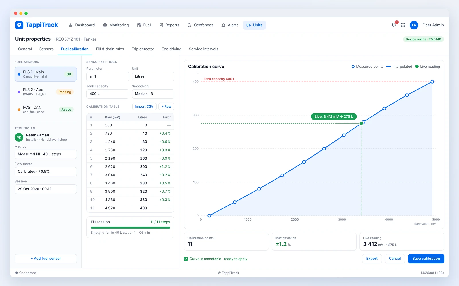Click the Geofences hexagon icon

tap(189, 25)
